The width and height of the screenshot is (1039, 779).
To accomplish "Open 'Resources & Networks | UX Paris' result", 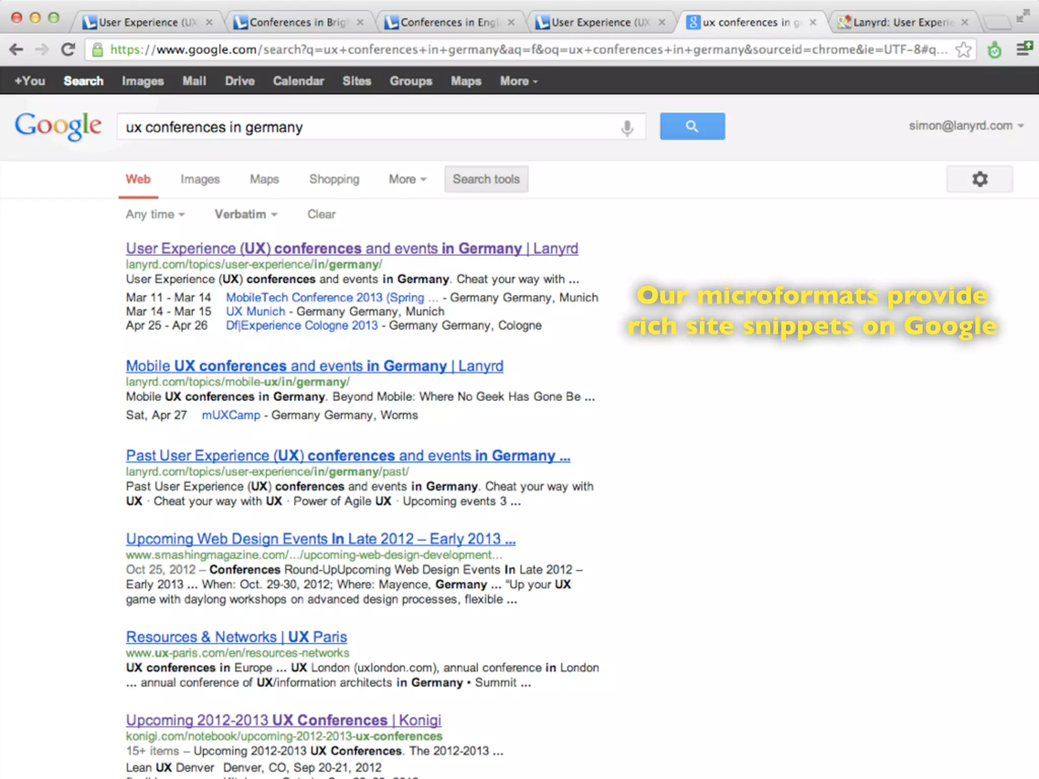I will (236, 636).
